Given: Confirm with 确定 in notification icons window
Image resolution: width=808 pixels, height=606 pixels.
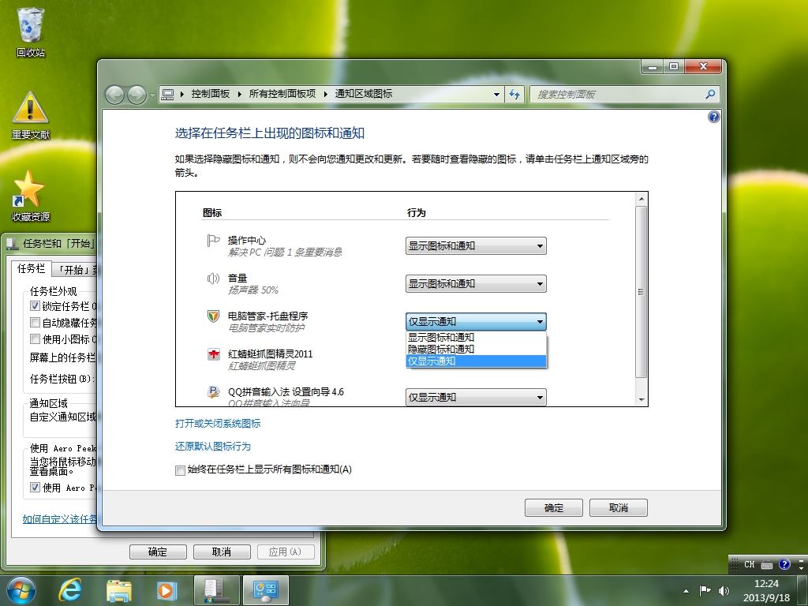Looking at the screenshot, I should (553, 507).
